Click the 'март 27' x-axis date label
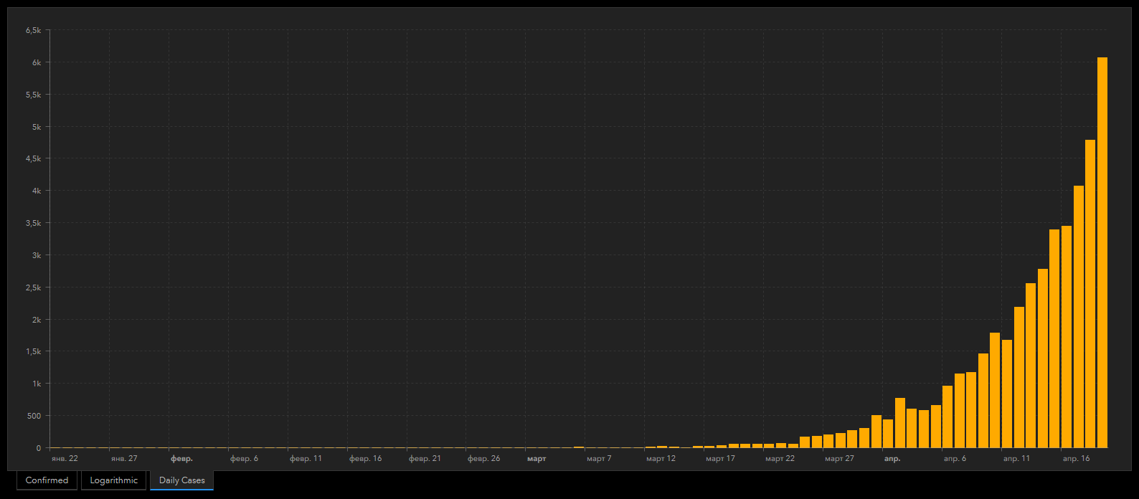The height and width of the screenshot is (499, 1139). click(x=839, y=458)
